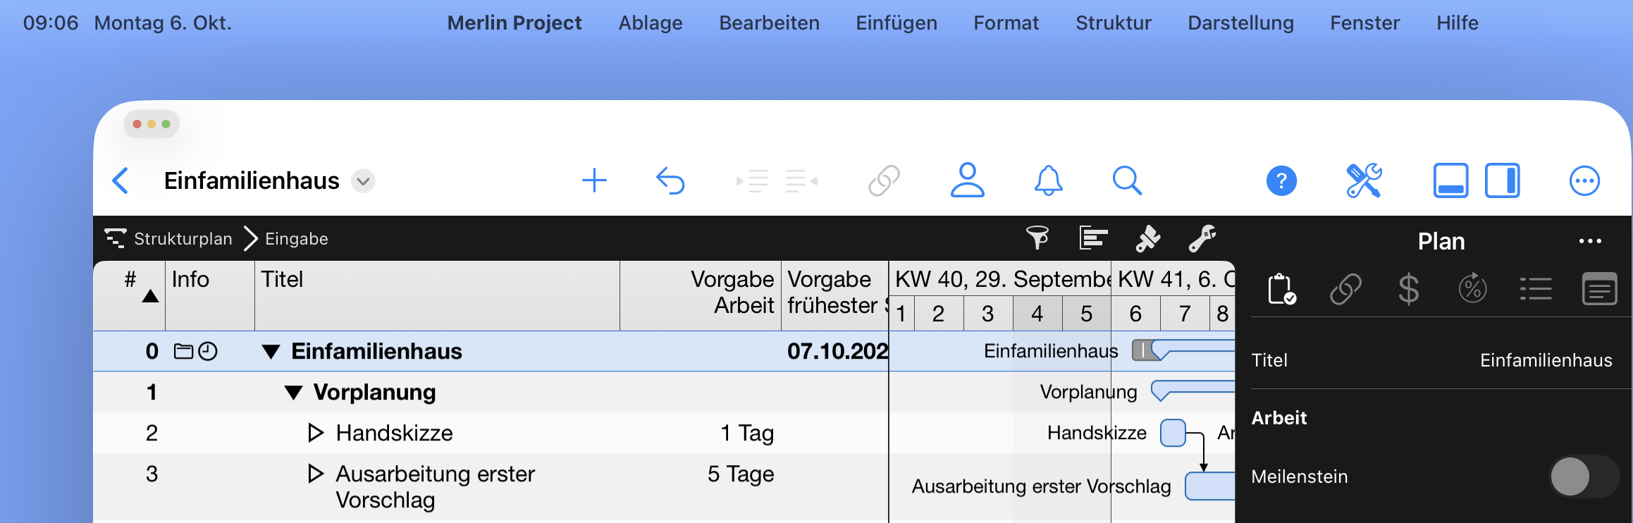The height and width of the screenshot is (523, 1633).
Task: Toggle the bottom panel visibility button
Action: tap(1449, 180)
